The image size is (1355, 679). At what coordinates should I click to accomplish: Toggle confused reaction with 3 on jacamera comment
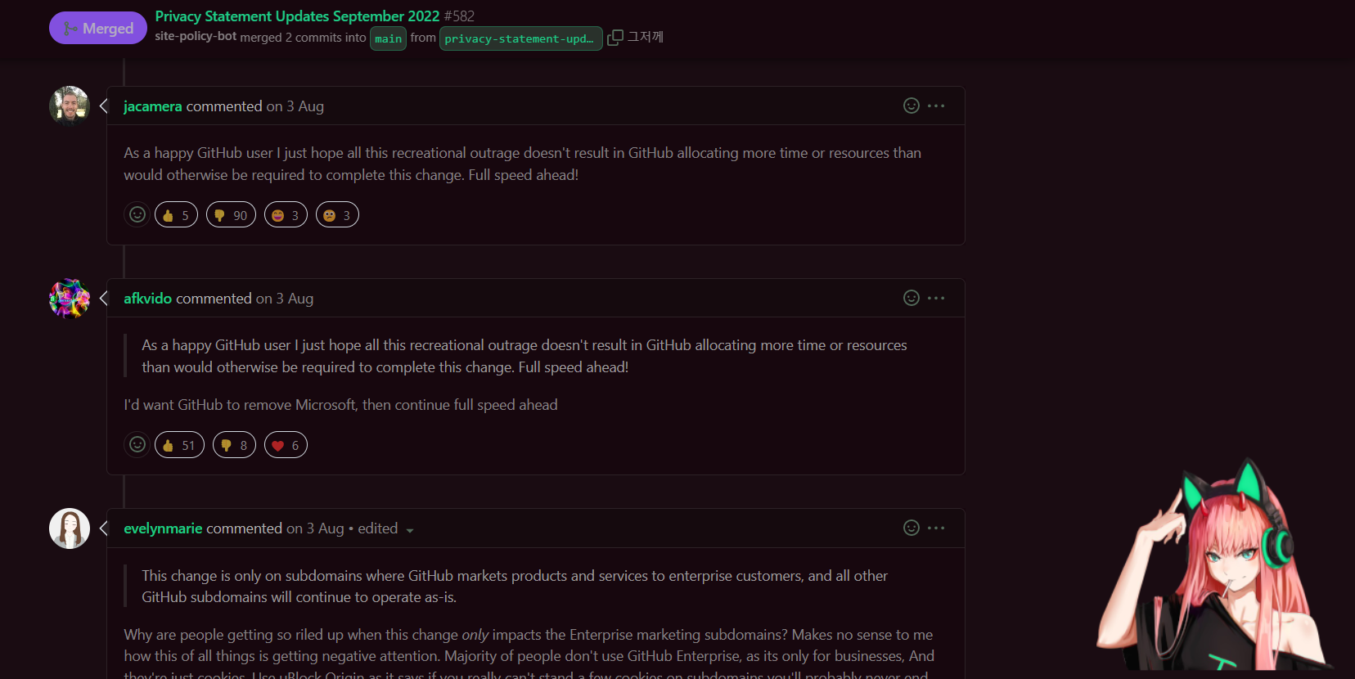point(337,214)
